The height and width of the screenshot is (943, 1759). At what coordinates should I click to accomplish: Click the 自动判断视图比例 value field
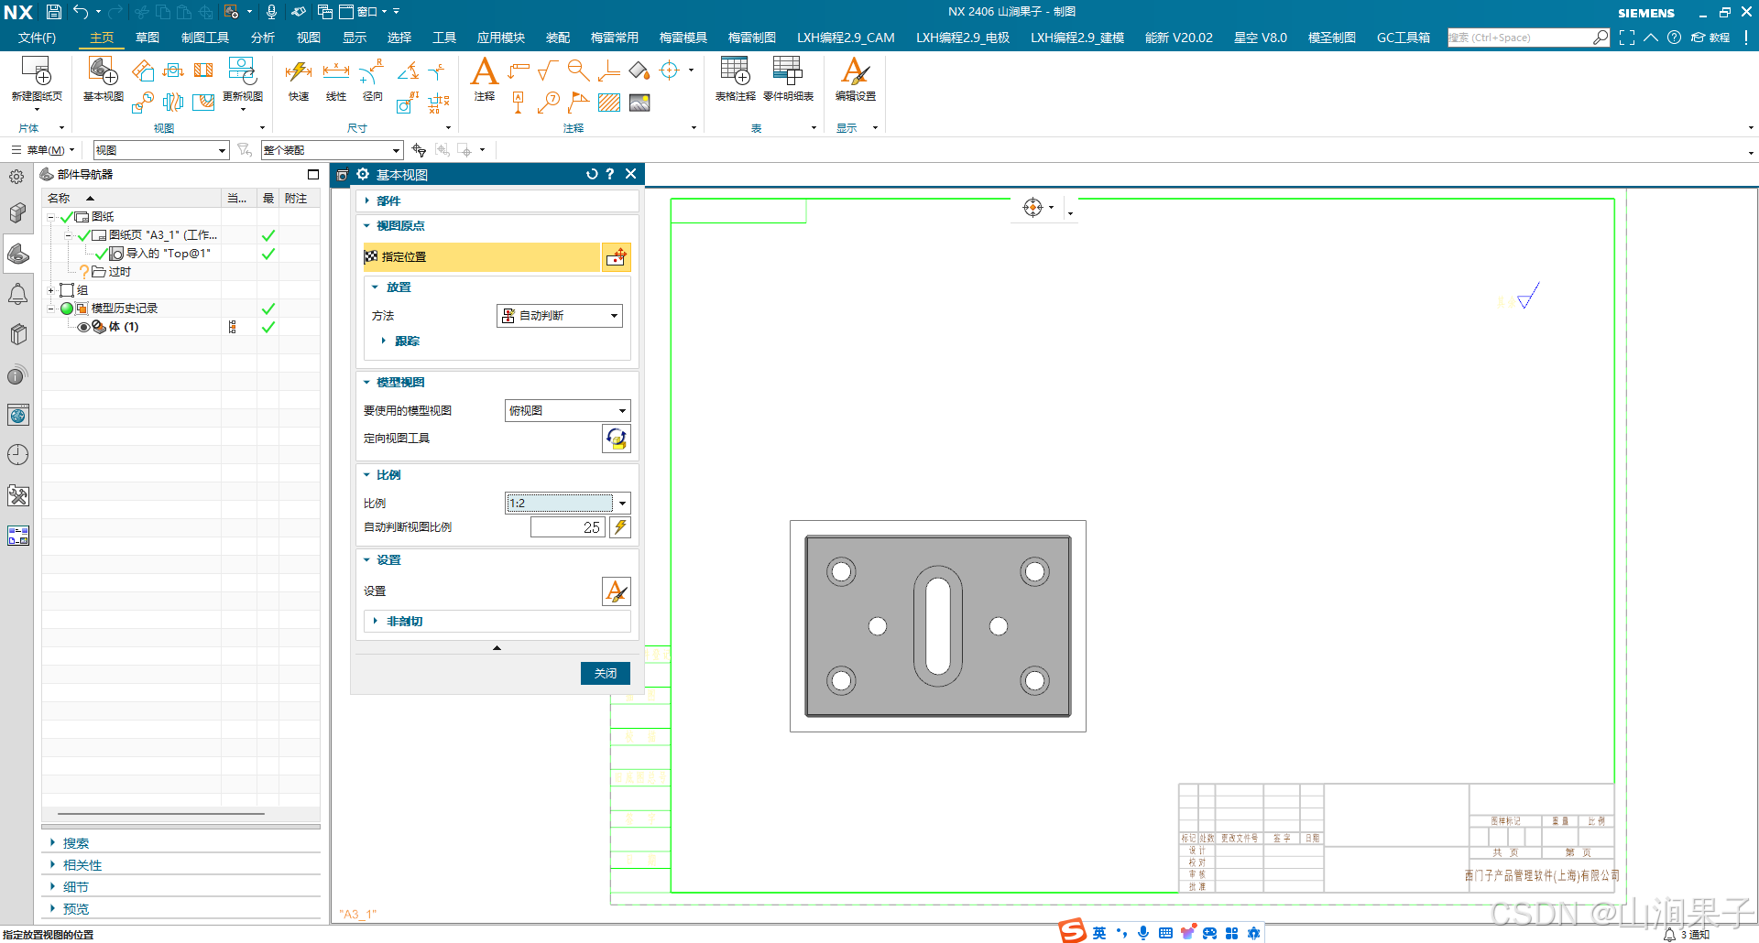[567, 527]
